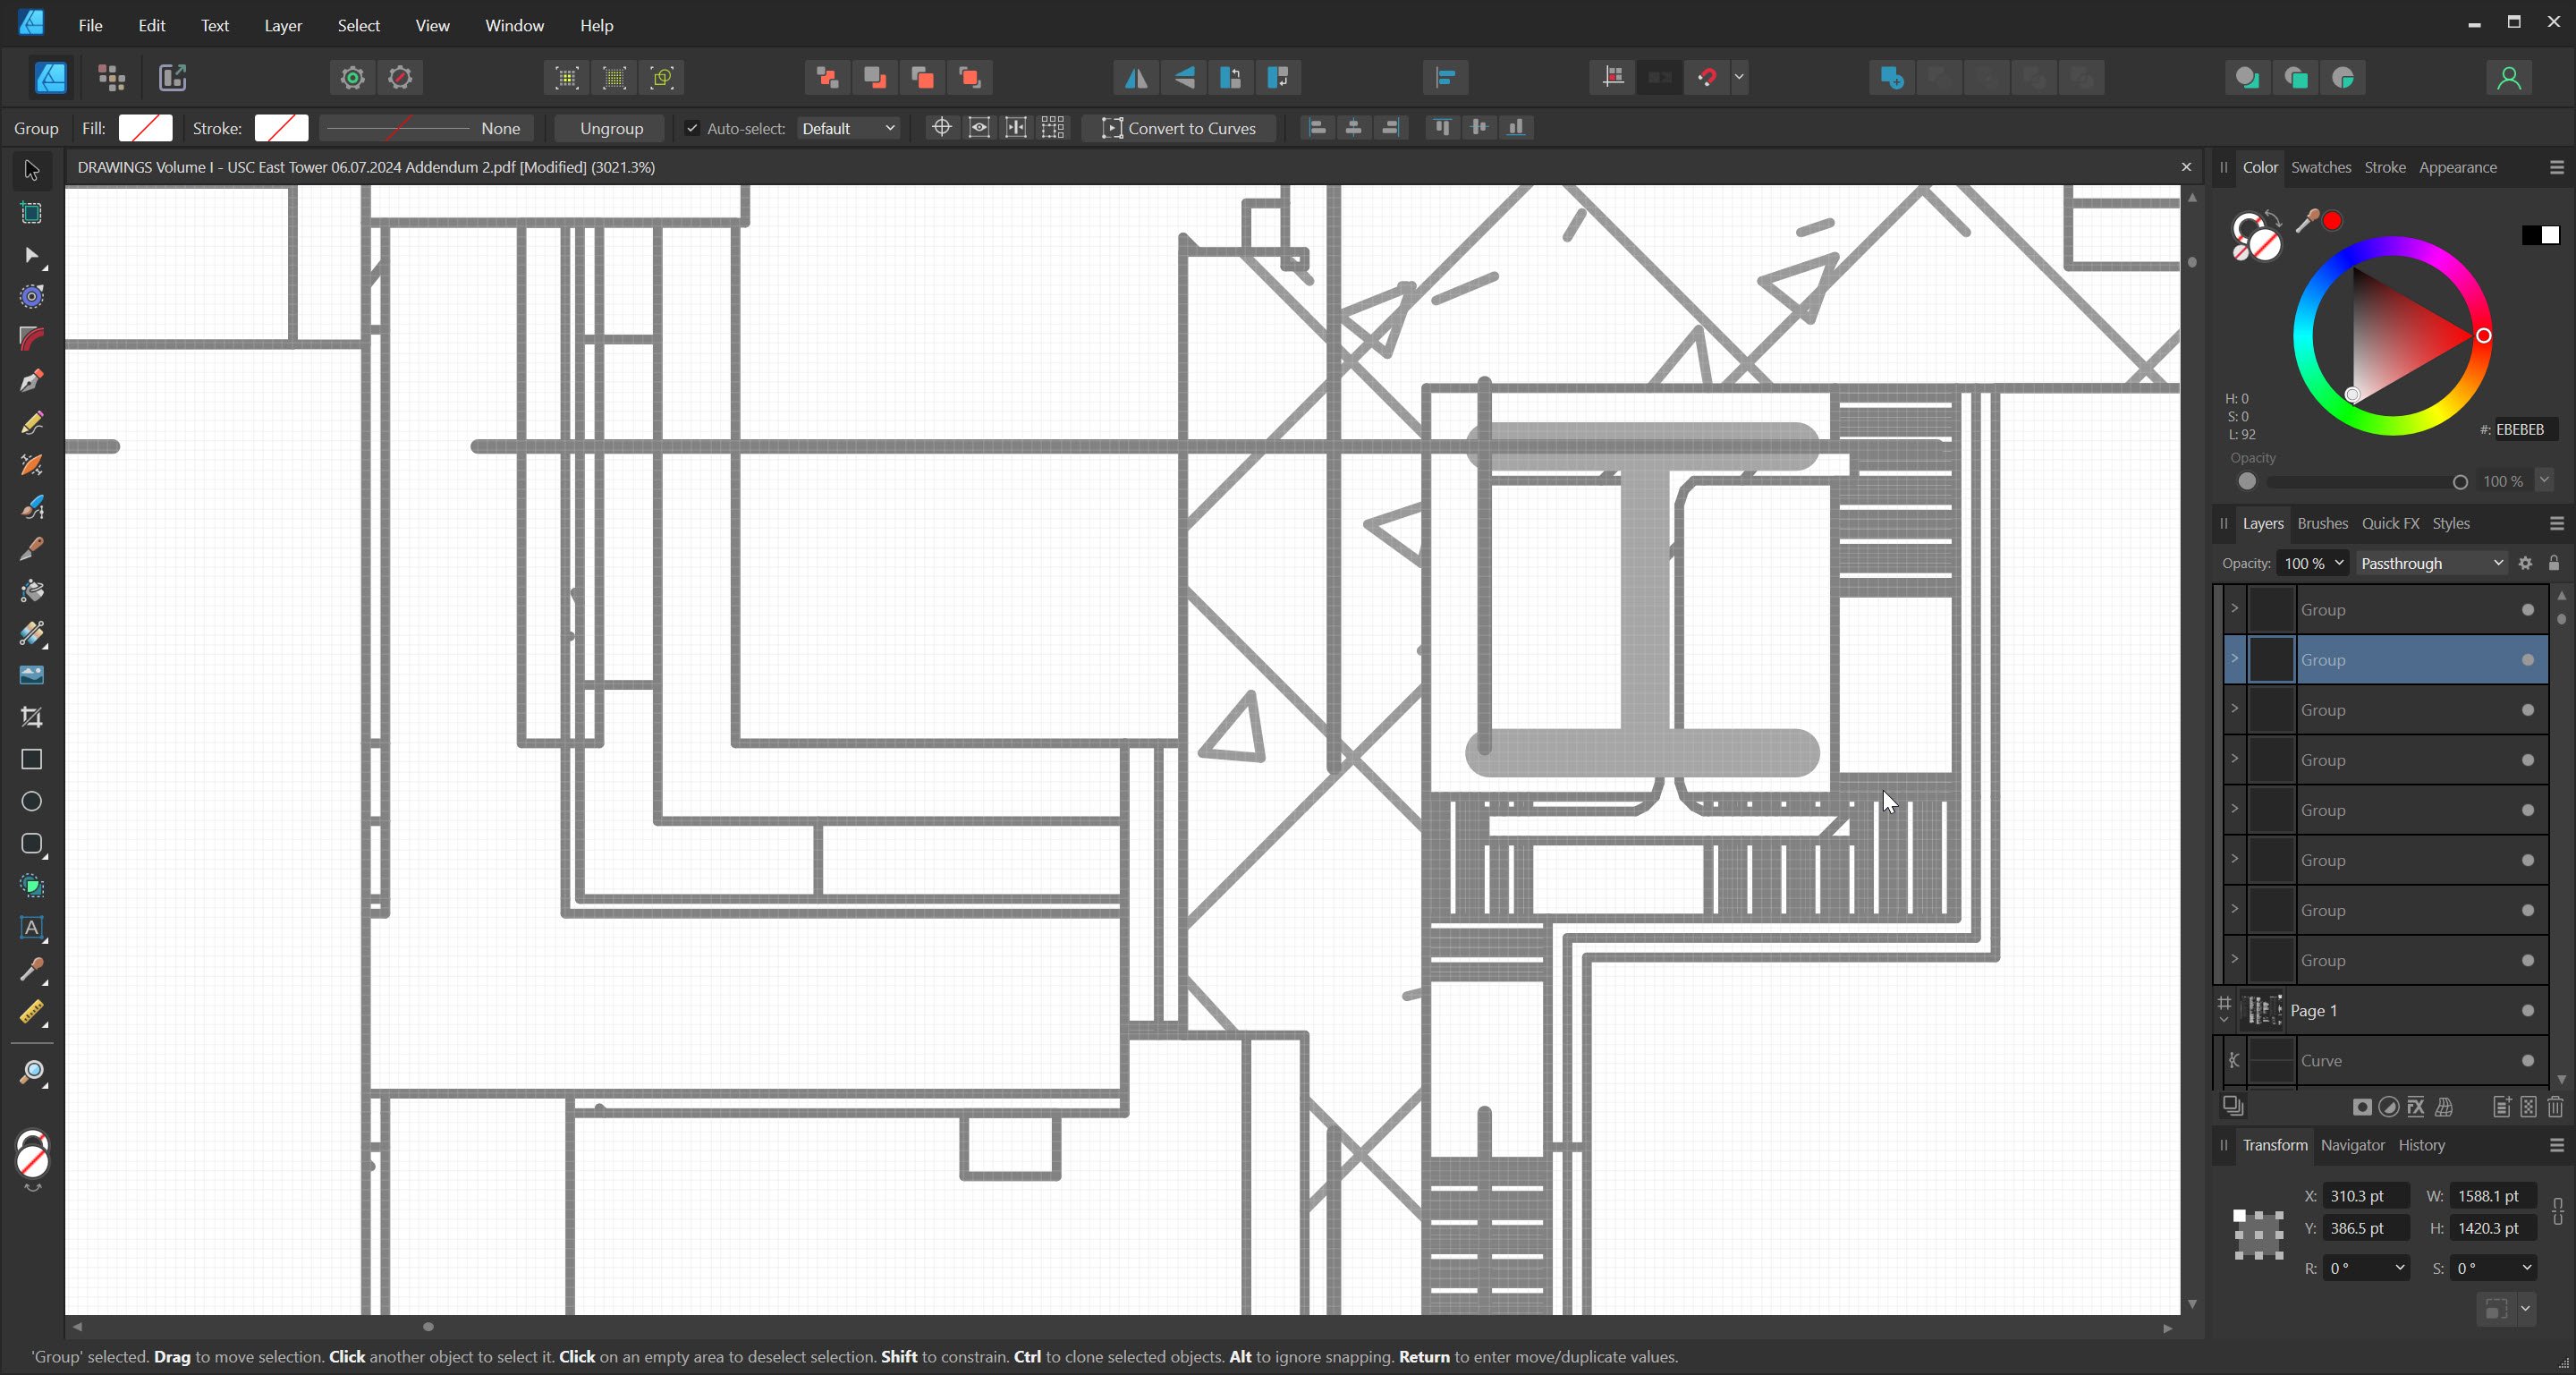Open the Color panel options menu

[2556, 167]
